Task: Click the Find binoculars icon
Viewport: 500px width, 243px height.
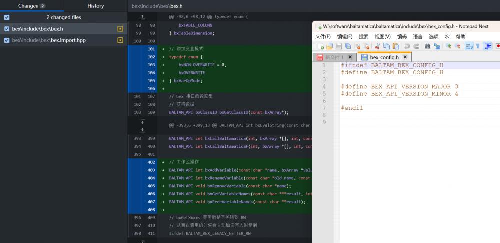Action: (x=428, y=46)
